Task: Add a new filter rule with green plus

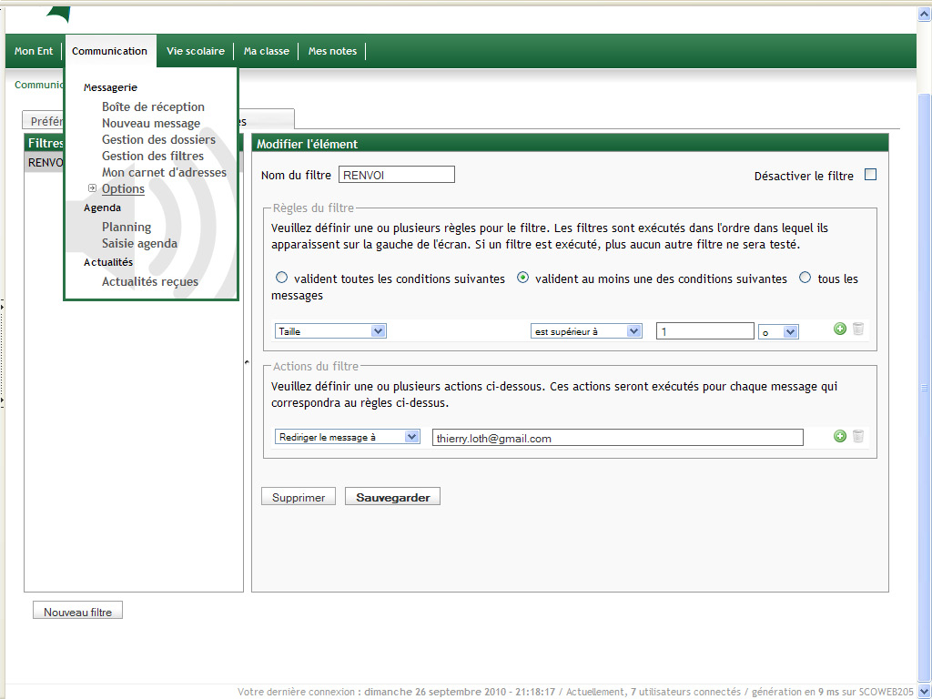Action: (x=840, y=329)
